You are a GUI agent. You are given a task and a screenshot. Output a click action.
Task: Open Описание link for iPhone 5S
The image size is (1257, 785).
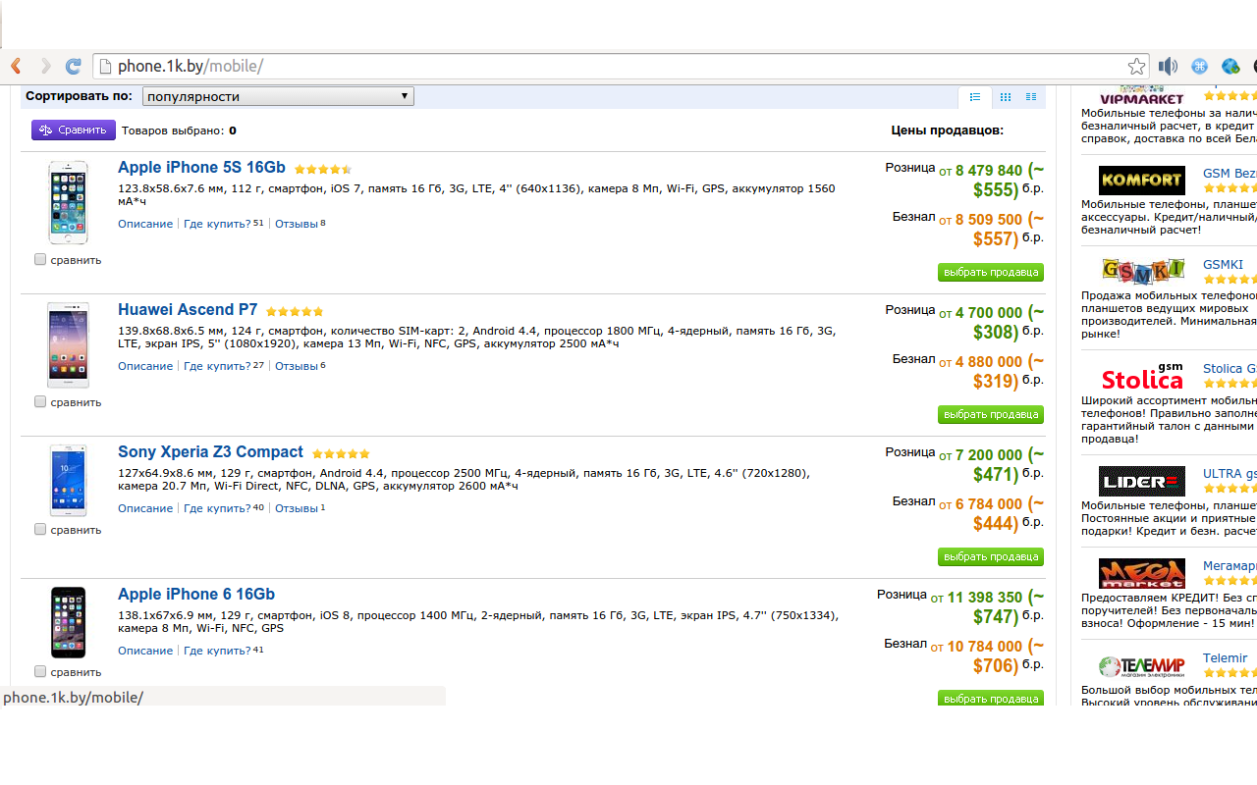(x=145, y=224)
